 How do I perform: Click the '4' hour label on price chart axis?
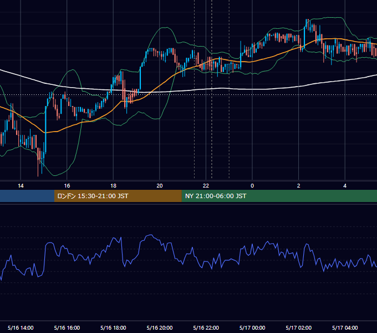(x=345, y=186)
